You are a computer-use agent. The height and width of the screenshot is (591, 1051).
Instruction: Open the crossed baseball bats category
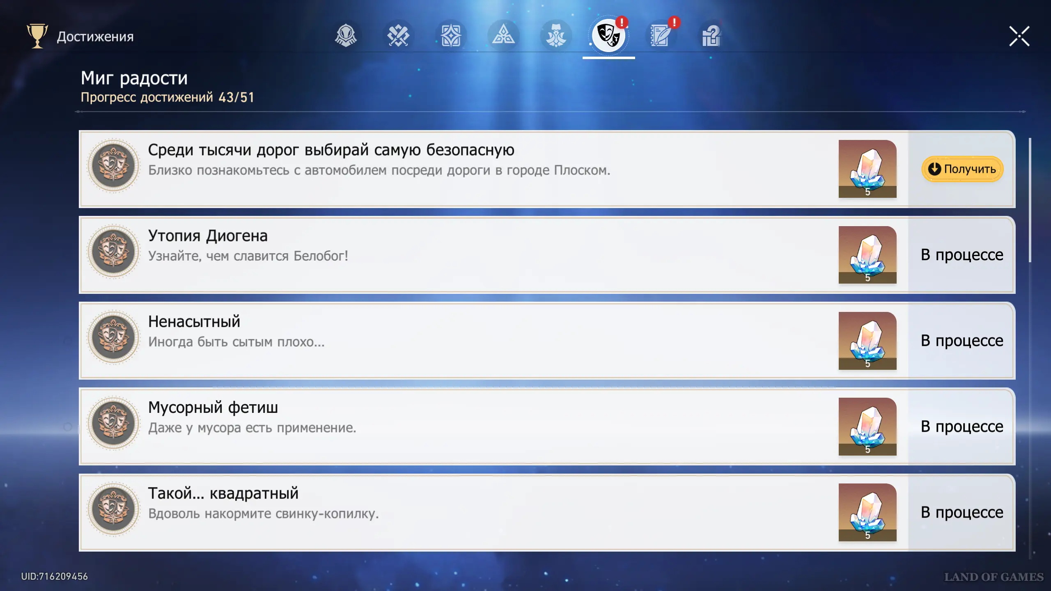click(398, 36)
